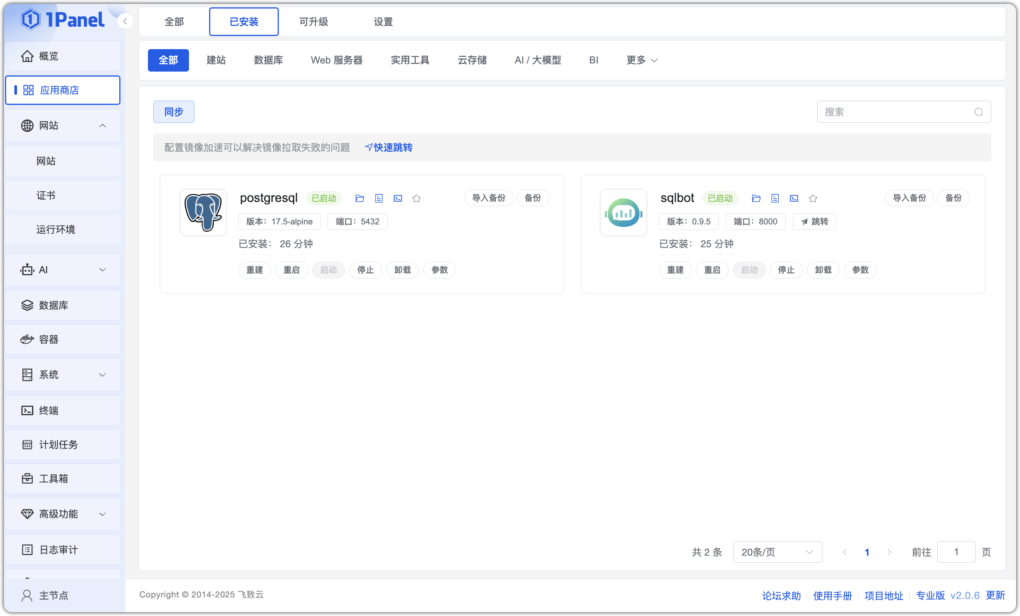This screenshot has height=616, width=1020.
Task: Click the 同步 sync button
Action: tap(173, 112)
